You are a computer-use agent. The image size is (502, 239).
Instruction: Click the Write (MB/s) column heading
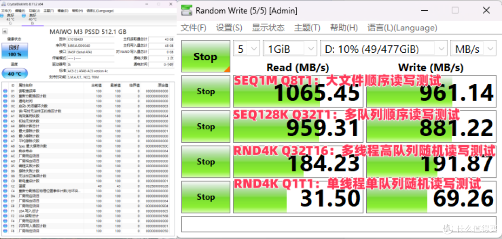click(430, 67)
